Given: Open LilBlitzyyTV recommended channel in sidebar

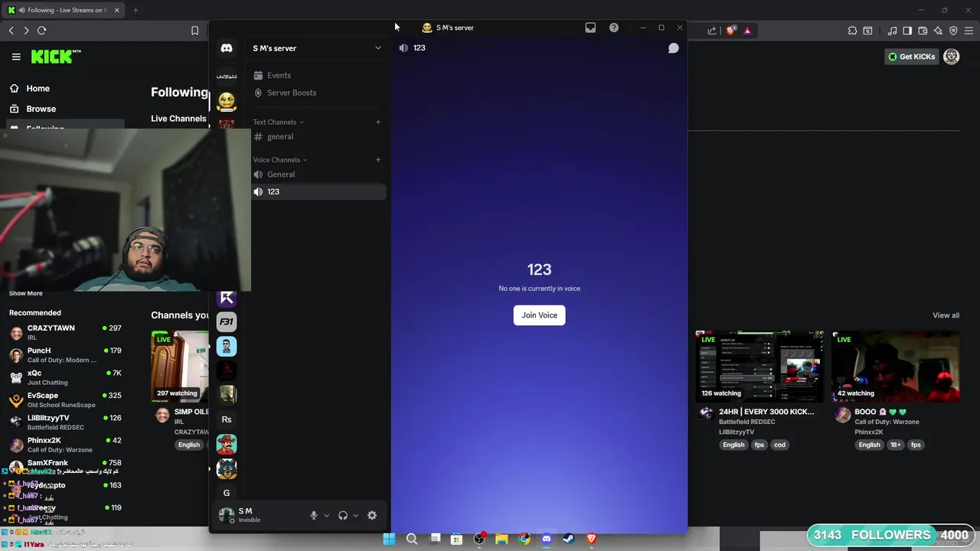Looking at the screenshot, I should [65, 422].
